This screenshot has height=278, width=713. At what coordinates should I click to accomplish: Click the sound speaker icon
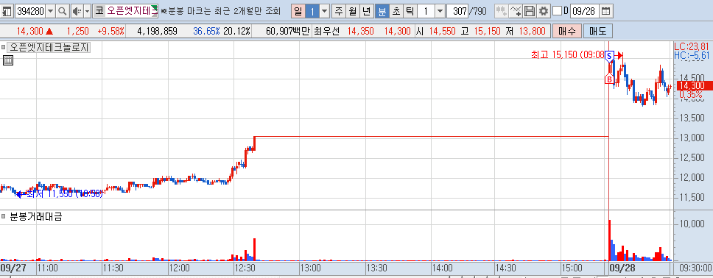tap(77, 11)
